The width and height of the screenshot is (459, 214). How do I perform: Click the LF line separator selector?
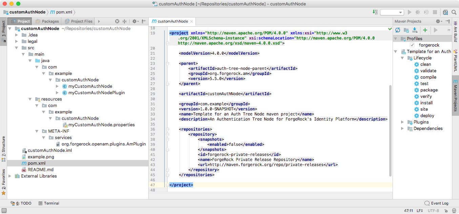click(x=420, y=211)
